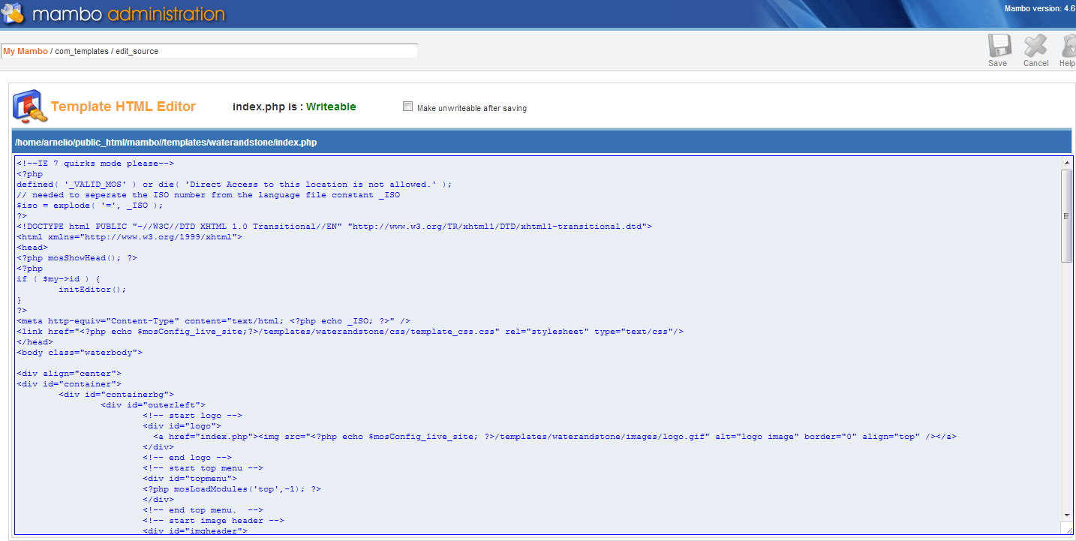Click the code editor's vertical scrollbar thumb
This screenshot has width=1076, height=541.
[1066, 215]
